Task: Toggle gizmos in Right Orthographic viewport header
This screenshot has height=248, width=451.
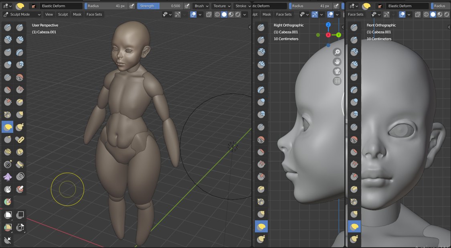Action: tap(315, 14)
